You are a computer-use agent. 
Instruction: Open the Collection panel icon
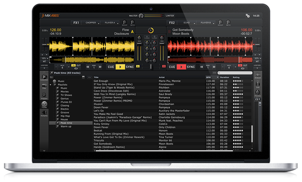[44, 77]
